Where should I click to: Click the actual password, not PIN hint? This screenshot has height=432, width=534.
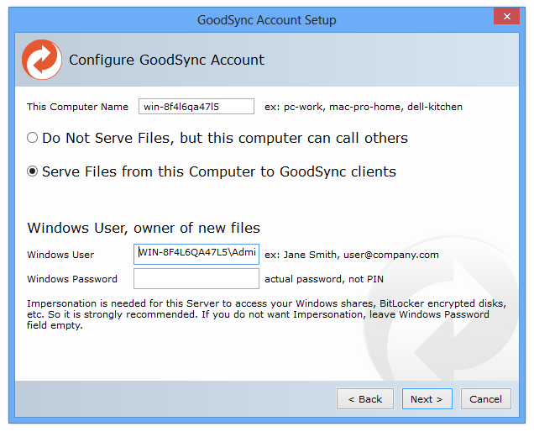click(323, 279)
